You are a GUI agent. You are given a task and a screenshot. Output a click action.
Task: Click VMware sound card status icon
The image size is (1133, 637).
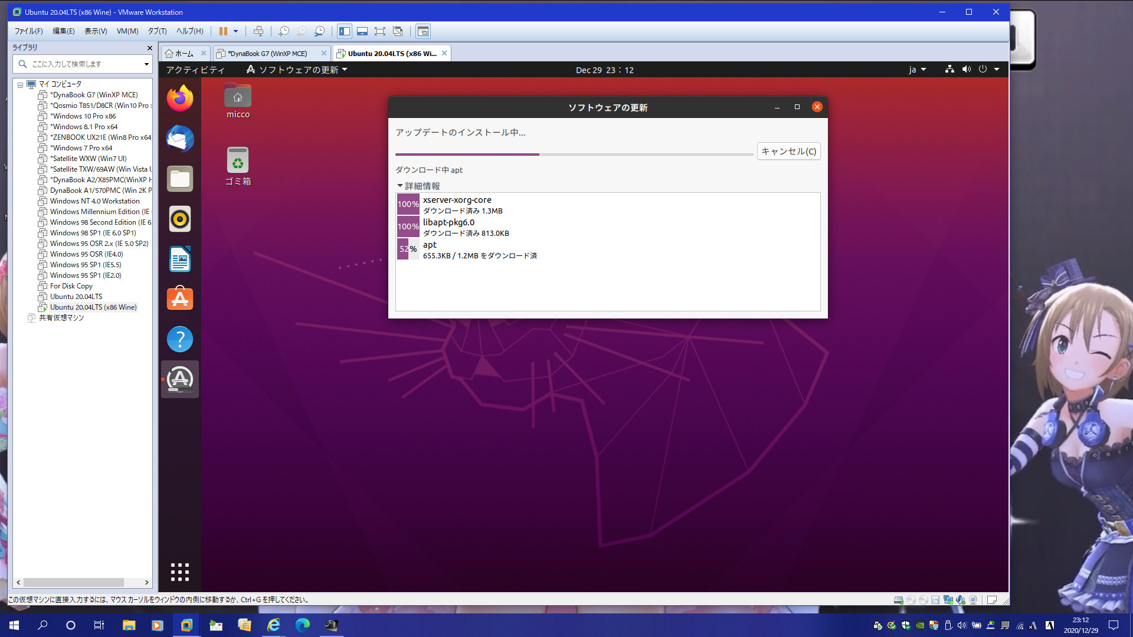click(961, 600)
